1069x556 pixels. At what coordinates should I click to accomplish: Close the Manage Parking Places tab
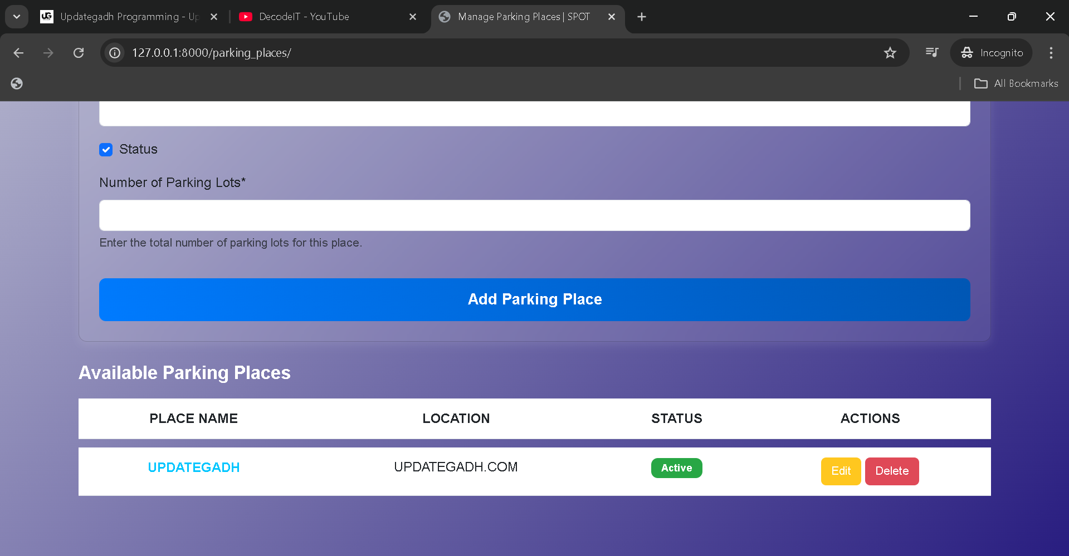pos(612,17)
